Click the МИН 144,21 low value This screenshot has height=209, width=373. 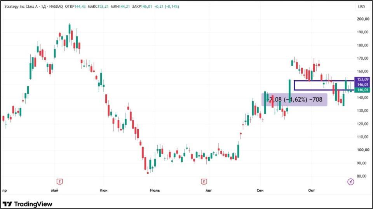(x=120, y=7)
